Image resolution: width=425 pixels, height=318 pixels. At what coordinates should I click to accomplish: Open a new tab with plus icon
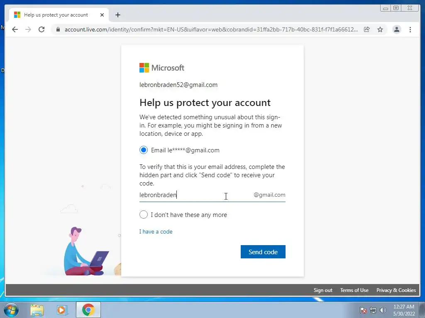coord(117,15)
